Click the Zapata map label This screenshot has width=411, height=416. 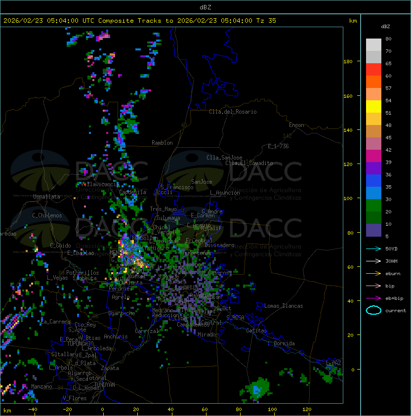pos(110,368)
